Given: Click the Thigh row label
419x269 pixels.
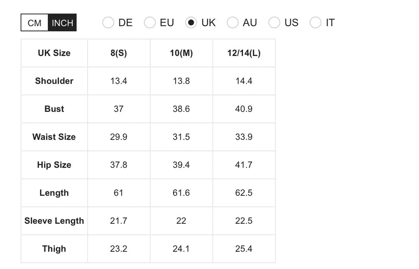Looking at the screenshot, I should tap(54, 249).
